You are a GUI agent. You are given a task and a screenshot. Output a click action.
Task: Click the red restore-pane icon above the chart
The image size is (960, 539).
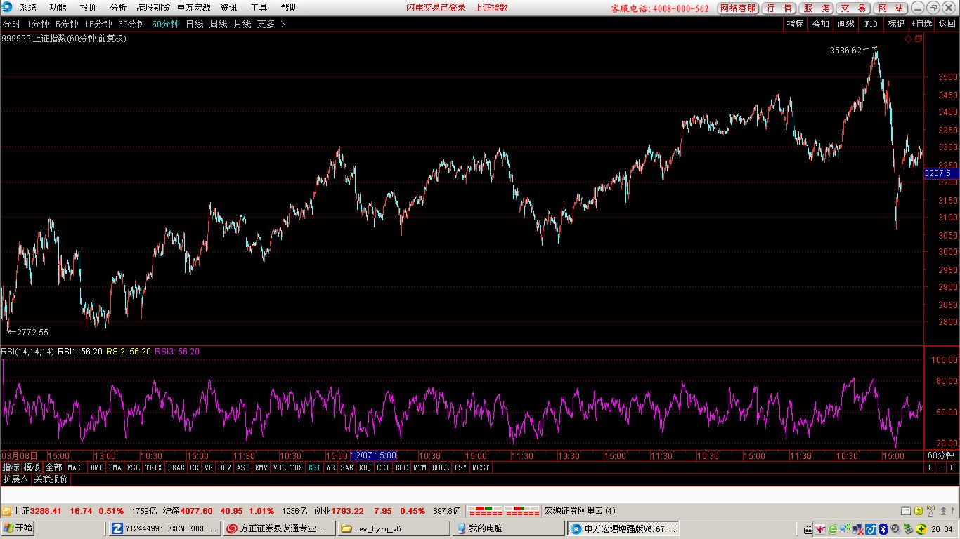click(918, 39)
